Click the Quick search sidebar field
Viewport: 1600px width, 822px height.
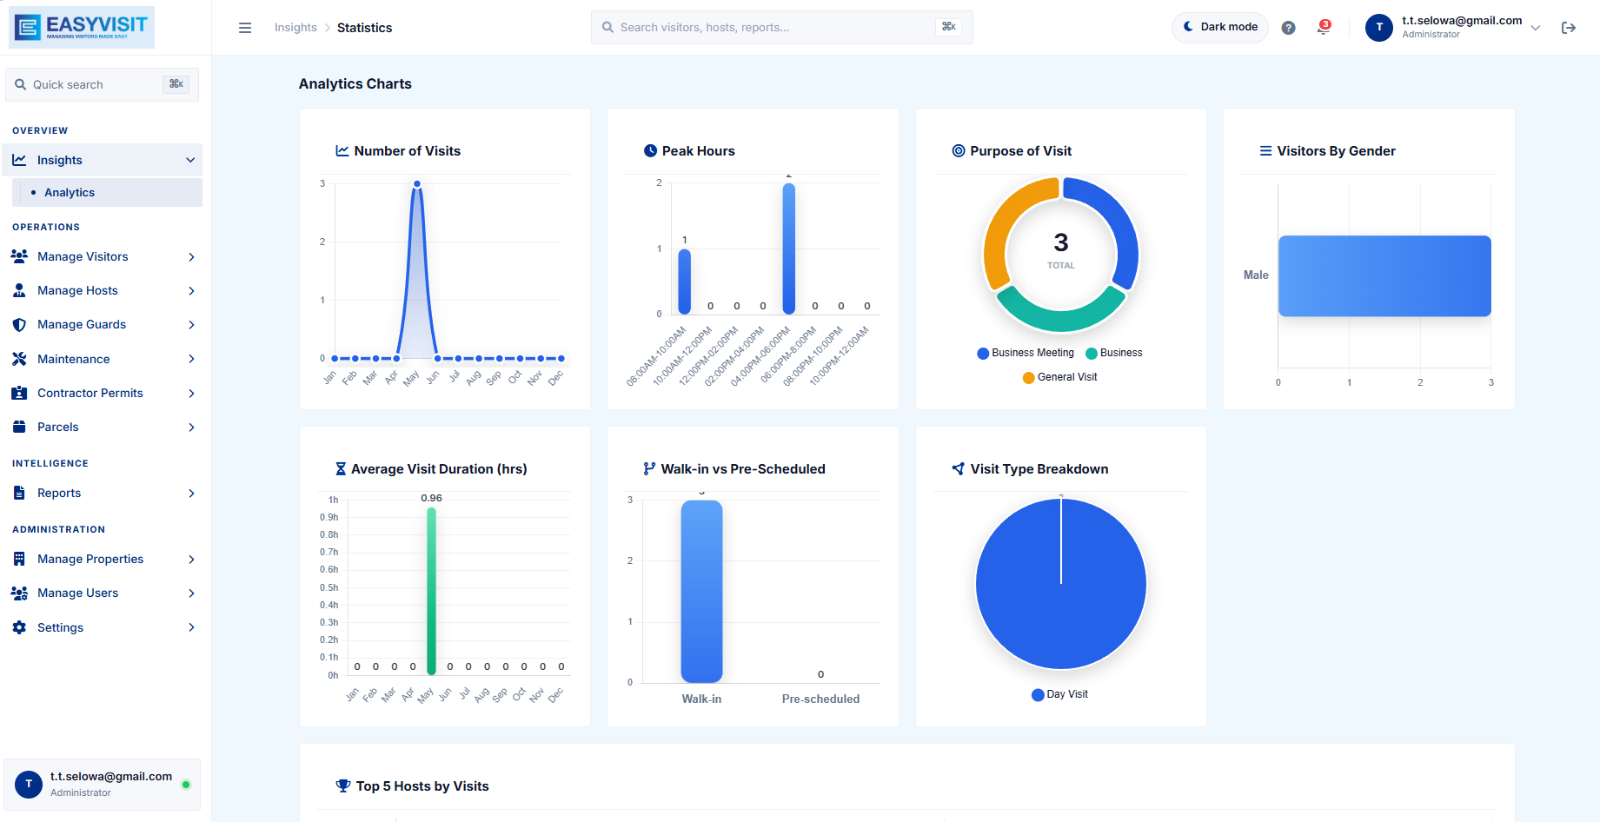[x=103, y=84]
